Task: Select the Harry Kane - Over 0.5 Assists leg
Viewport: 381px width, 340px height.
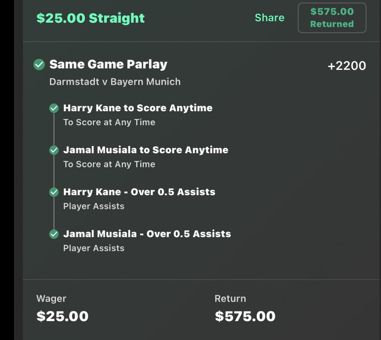Action: 139,192
